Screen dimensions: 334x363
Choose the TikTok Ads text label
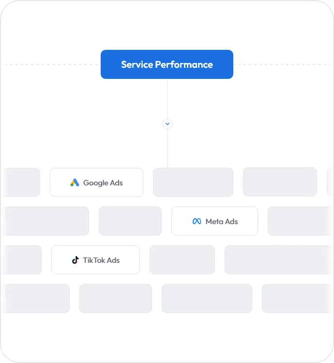(x=101, y=260)
